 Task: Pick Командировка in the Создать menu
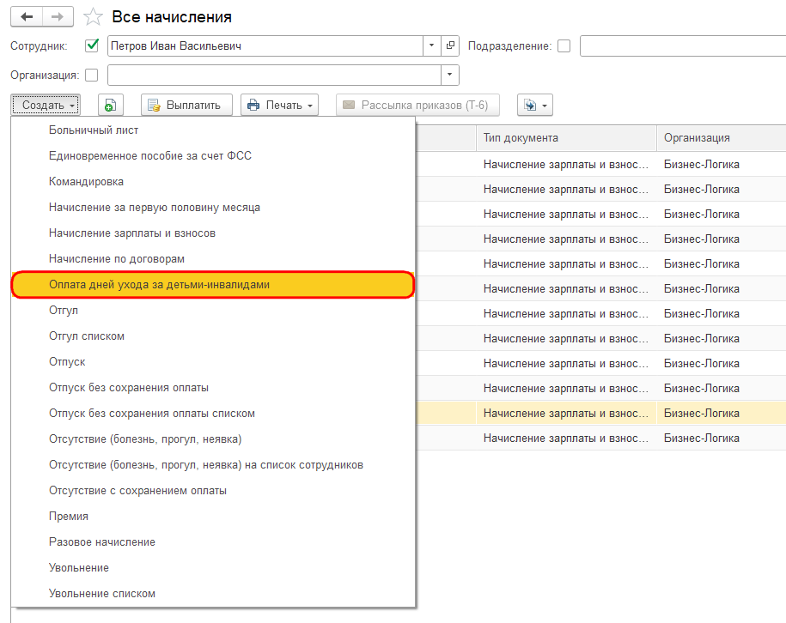(x=213, y=182)
